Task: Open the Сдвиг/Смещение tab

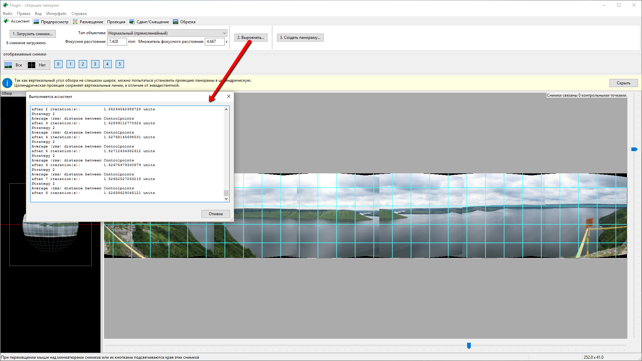Action: click(x=149, y=22)
